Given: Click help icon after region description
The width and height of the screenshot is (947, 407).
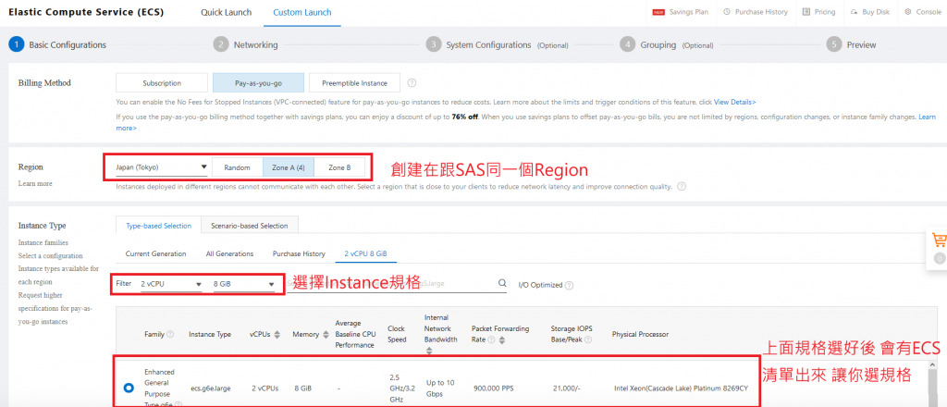Looking at the screenshot, I should pyautogui.click(x=682, y=187).
